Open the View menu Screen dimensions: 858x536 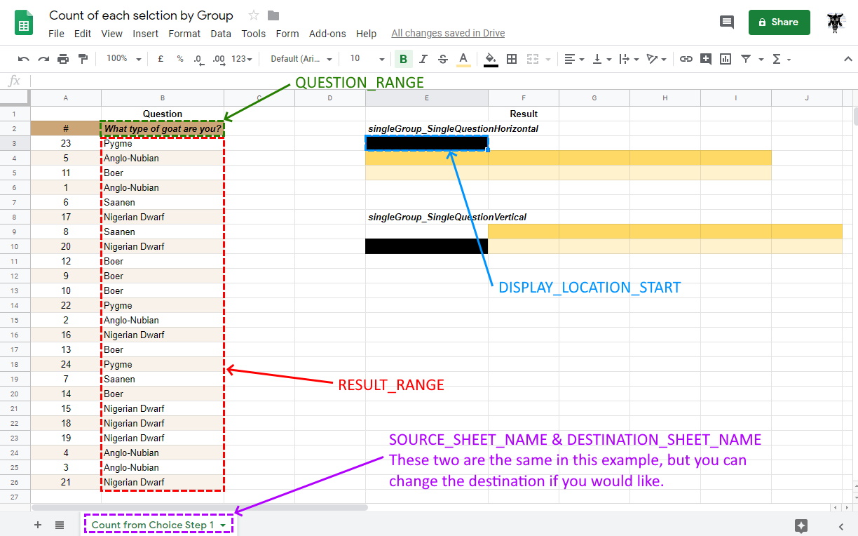(111, 34)
